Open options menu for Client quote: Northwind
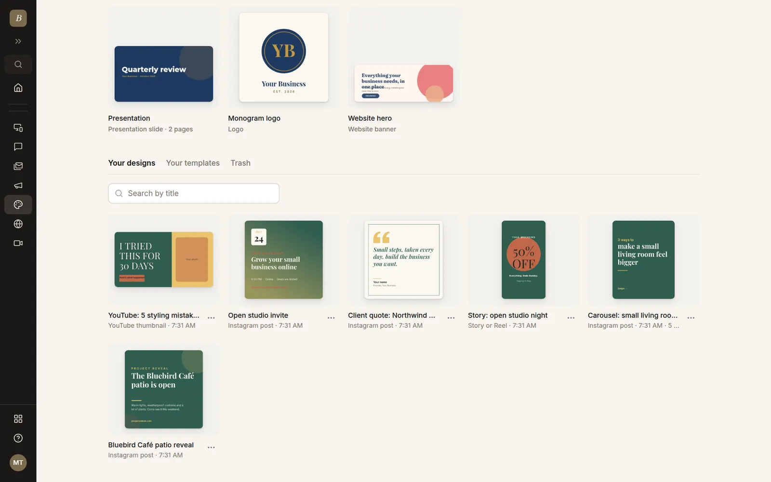The image size is (771, 482). [x=451, y=318]
